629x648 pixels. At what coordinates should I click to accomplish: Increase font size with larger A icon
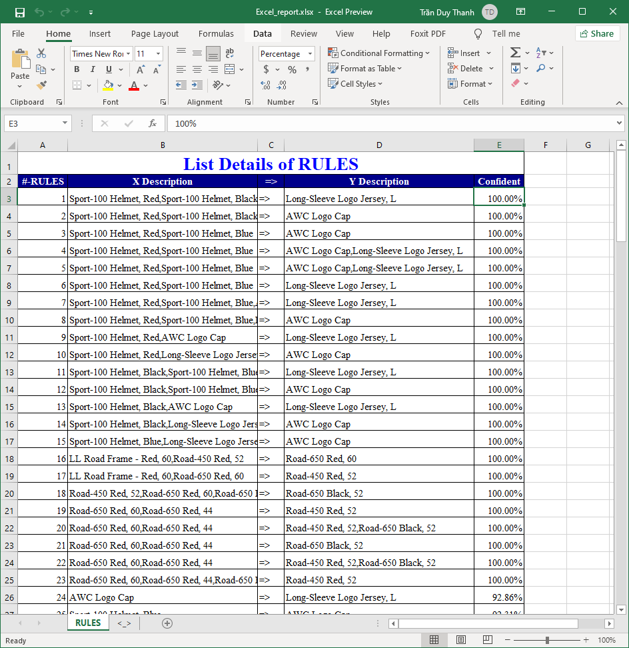pos(141,69)
